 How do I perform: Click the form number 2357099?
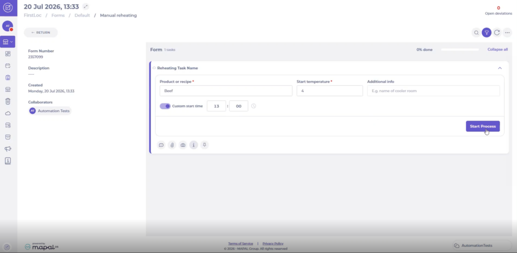[36, 57]
